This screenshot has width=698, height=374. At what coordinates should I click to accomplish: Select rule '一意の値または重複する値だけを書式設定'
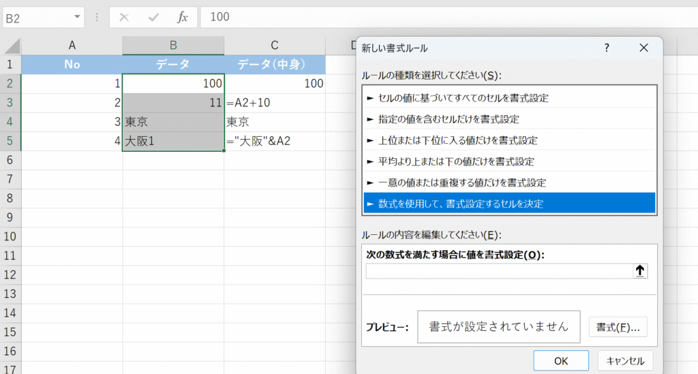(462, 183)
